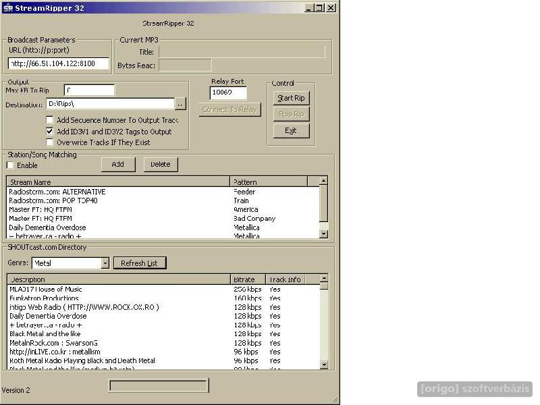Image resolution: width=540 pixels, height=405 pixels.
Task: Click scroll up arrow in SHOUTcast directory list
Action: (x=324, y=278)
